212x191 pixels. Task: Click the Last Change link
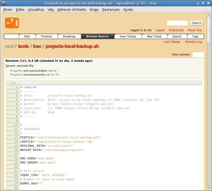172,42
